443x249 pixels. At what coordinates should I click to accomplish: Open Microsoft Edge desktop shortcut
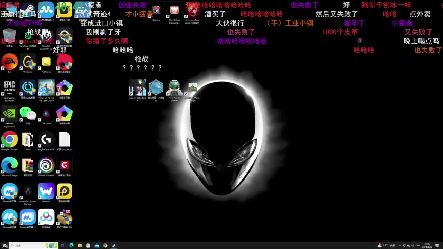pyautogui.click(x=9, y=167)
